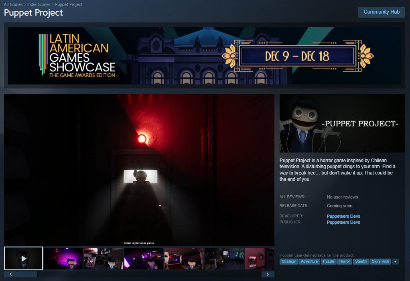The image size is (410, 281).
Task: Click the game description paragraph
Action: click(337, 170)
